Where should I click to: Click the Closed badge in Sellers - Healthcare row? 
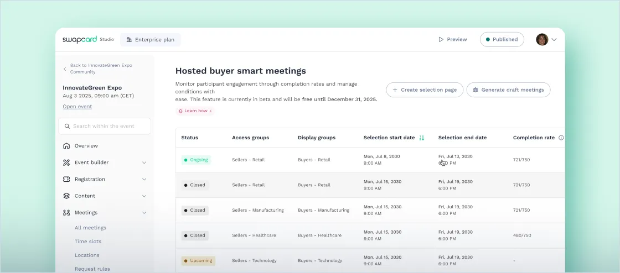(195, 235)
